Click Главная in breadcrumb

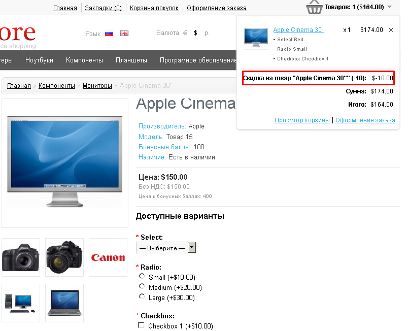tap(19, 86)
